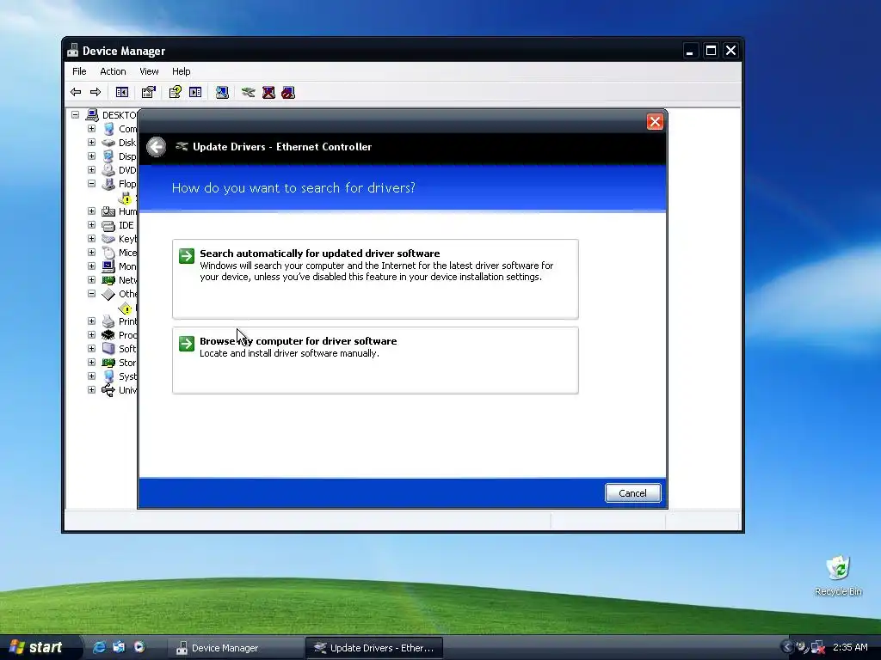Click Show Desktop quick launch icon

[x=119, y=647]
